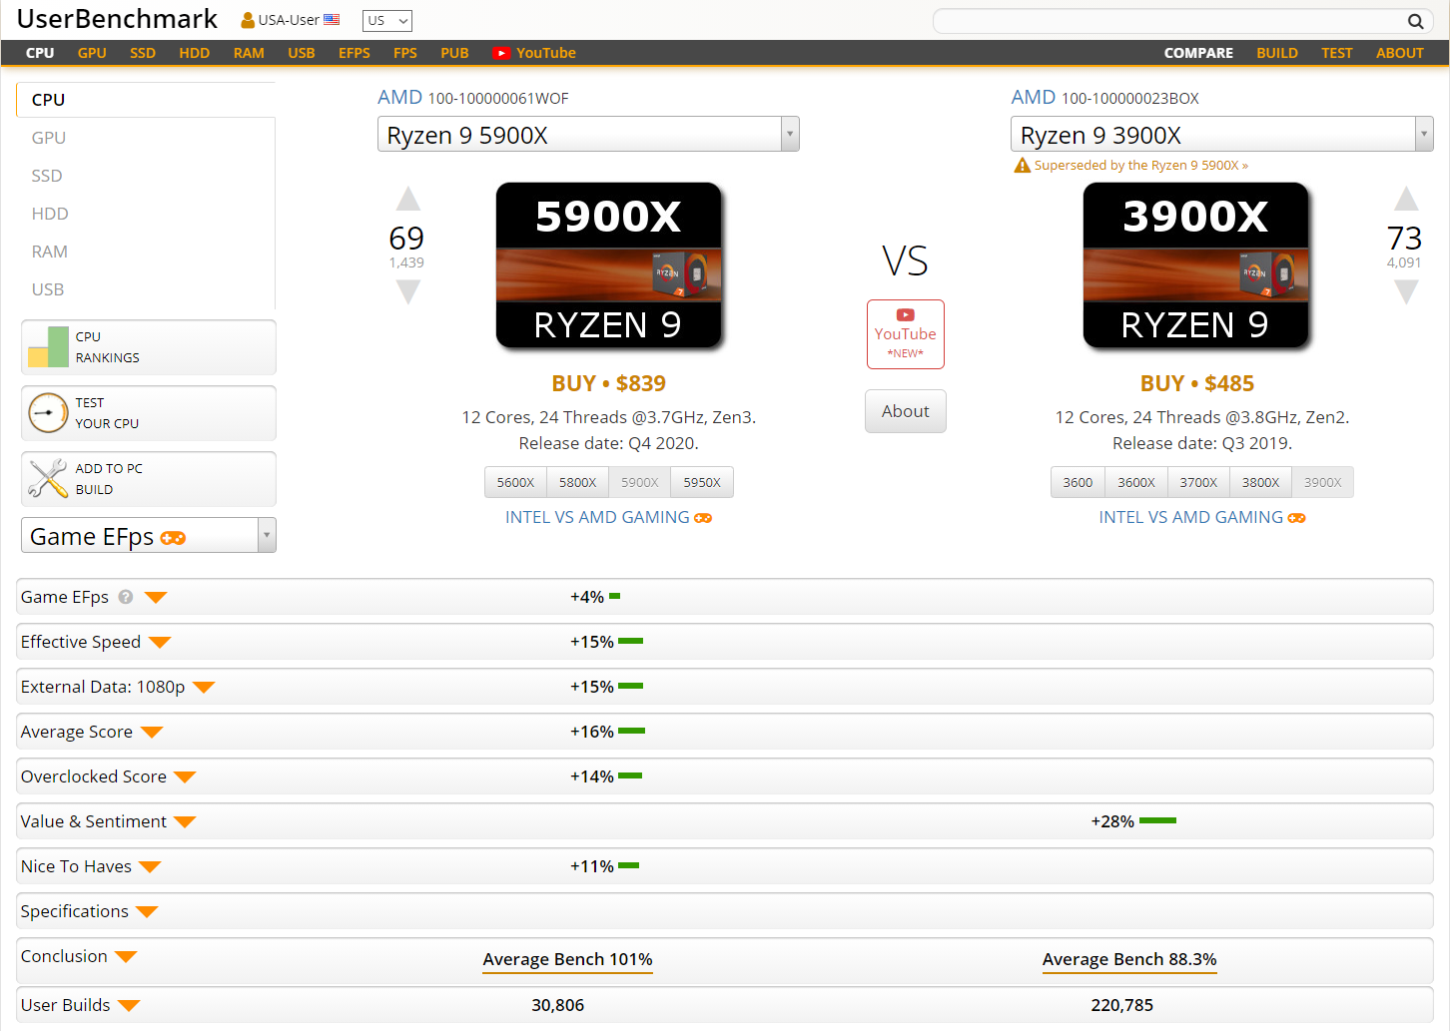The height and width of the screenshot is (1031, 1450).
Task: Downvote the Ryzen 9 5900X
Action: point(407,291)
